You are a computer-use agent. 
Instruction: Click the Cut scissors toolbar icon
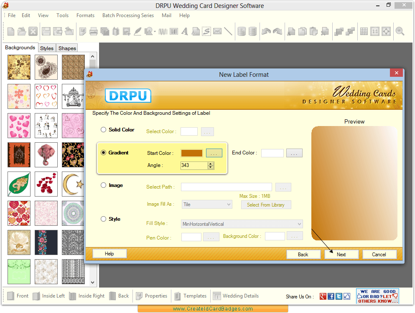[291, 31]
